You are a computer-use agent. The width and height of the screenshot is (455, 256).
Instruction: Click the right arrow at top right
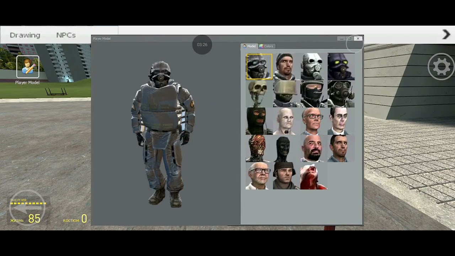[x=446, y=34]
